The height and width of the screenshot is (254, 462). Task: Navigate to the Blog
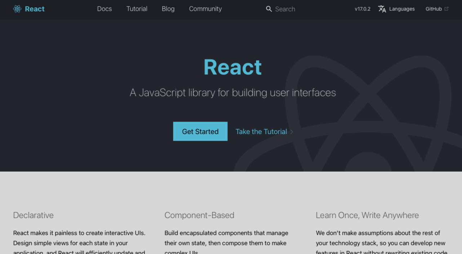point(168,9)
